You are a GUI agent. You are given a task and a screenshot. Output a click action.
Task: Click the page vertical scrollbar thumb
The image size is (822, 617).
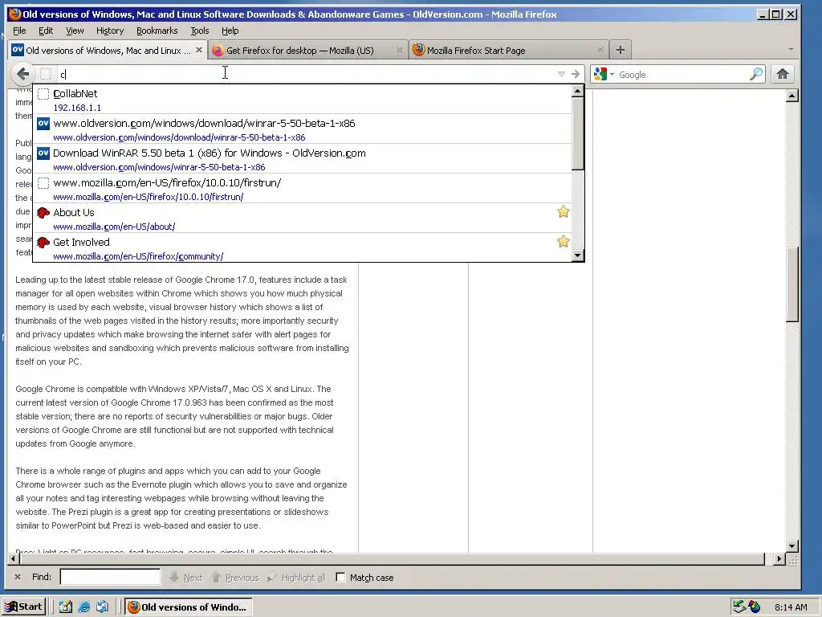click(792, 284)
